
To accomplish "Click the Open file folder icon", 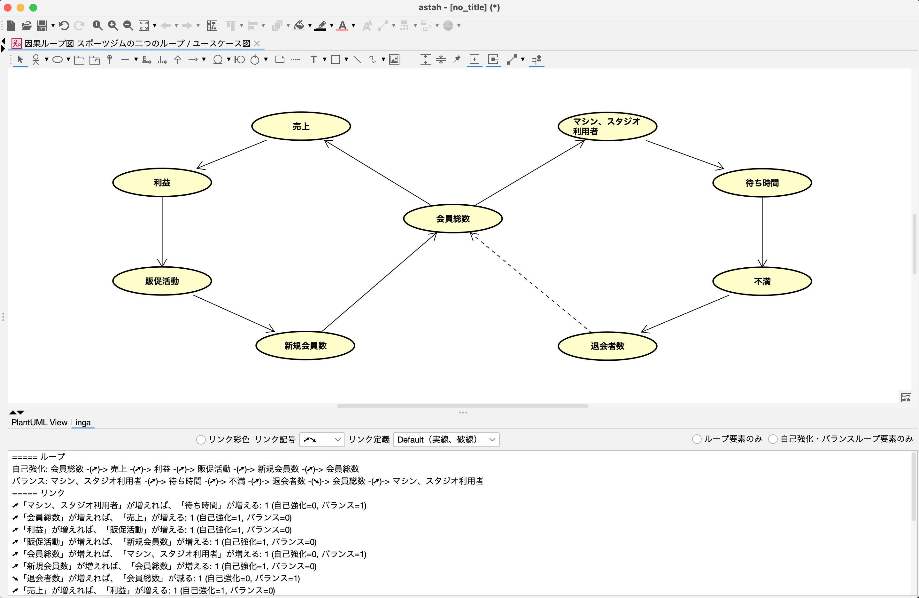I will [26, 26].
